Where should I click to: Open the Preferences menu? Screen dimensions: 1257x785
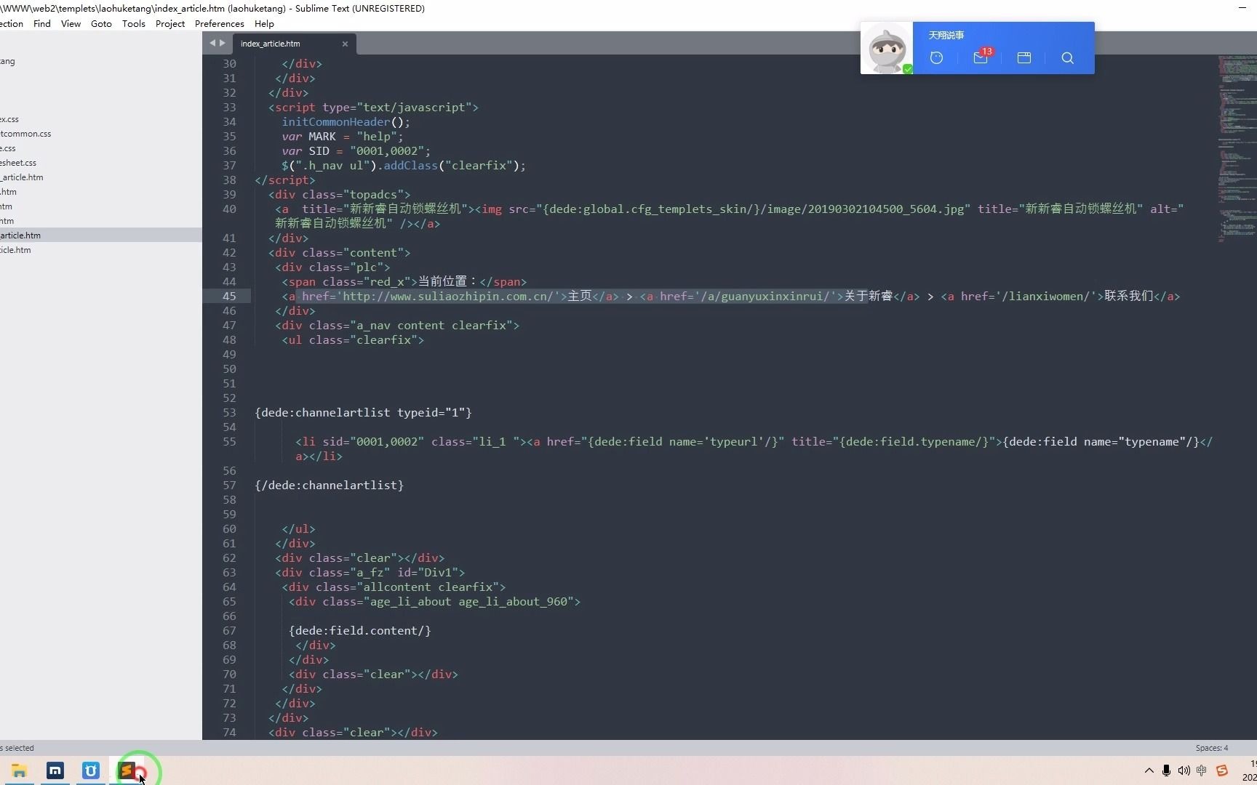pyautogui.click(x=220, y=23)
